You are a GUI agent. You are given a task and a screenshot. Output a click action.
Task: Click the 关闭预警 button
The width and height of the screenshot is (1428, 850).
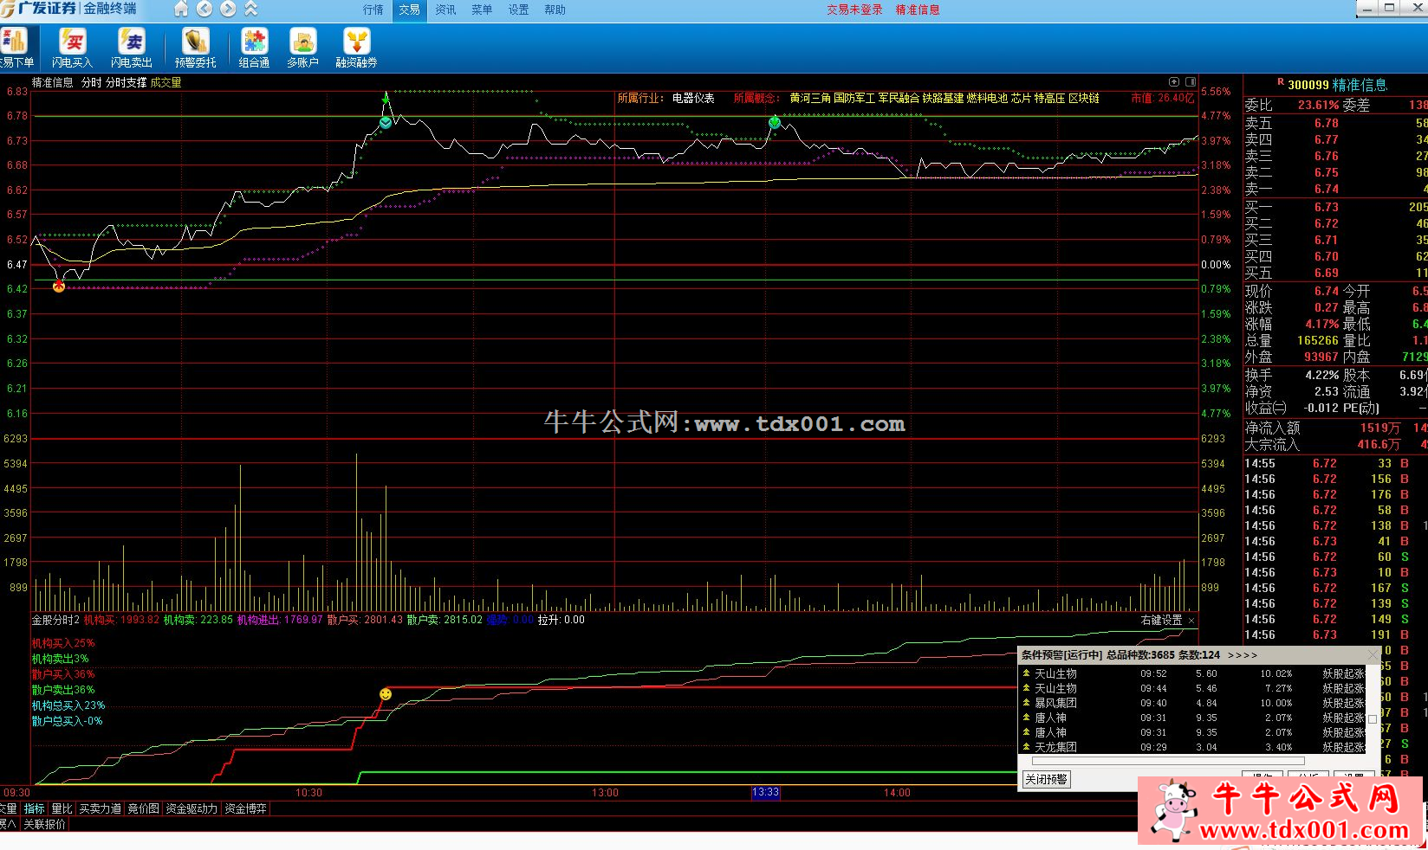point(1046,779)
